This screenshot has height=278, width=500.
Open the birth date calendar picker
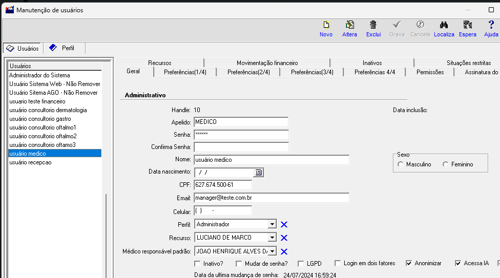[258, 173]
